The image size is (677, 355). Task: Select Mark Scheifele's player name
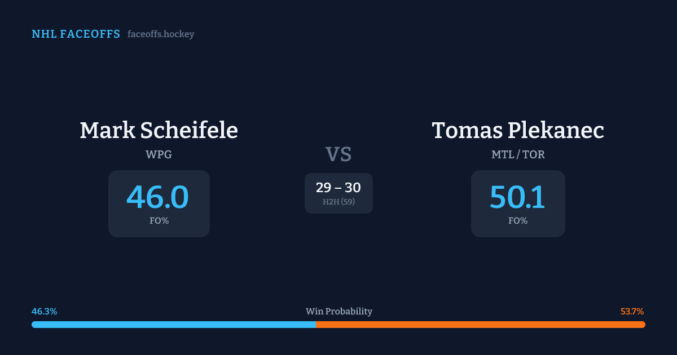pos(159,130)
